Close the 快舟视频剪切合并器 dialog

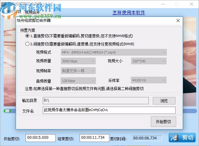(x=178, y=21)
